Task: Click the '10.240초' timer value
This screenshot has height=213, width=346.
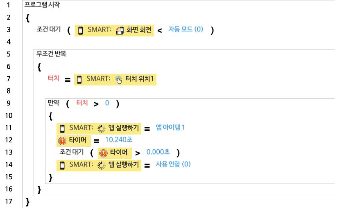Action: pos(118,140)
